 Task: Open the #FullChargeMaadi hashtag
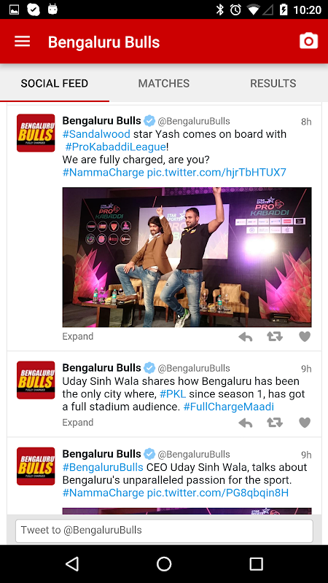pyautogui.click(x=229, y=407)
